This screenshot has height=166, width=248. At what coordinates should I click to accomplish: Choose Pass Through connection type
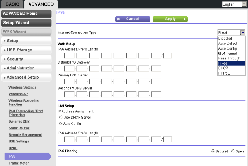point(231,58)
